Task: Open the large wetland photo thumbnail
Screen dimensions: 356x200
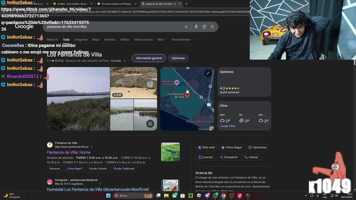Action: point(78,99)
